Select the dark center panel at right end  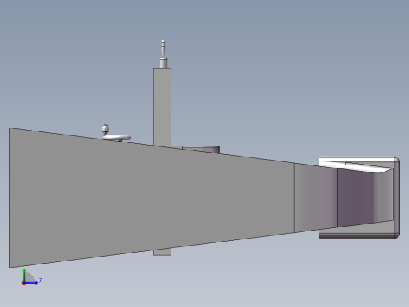(x=354, y=198)
